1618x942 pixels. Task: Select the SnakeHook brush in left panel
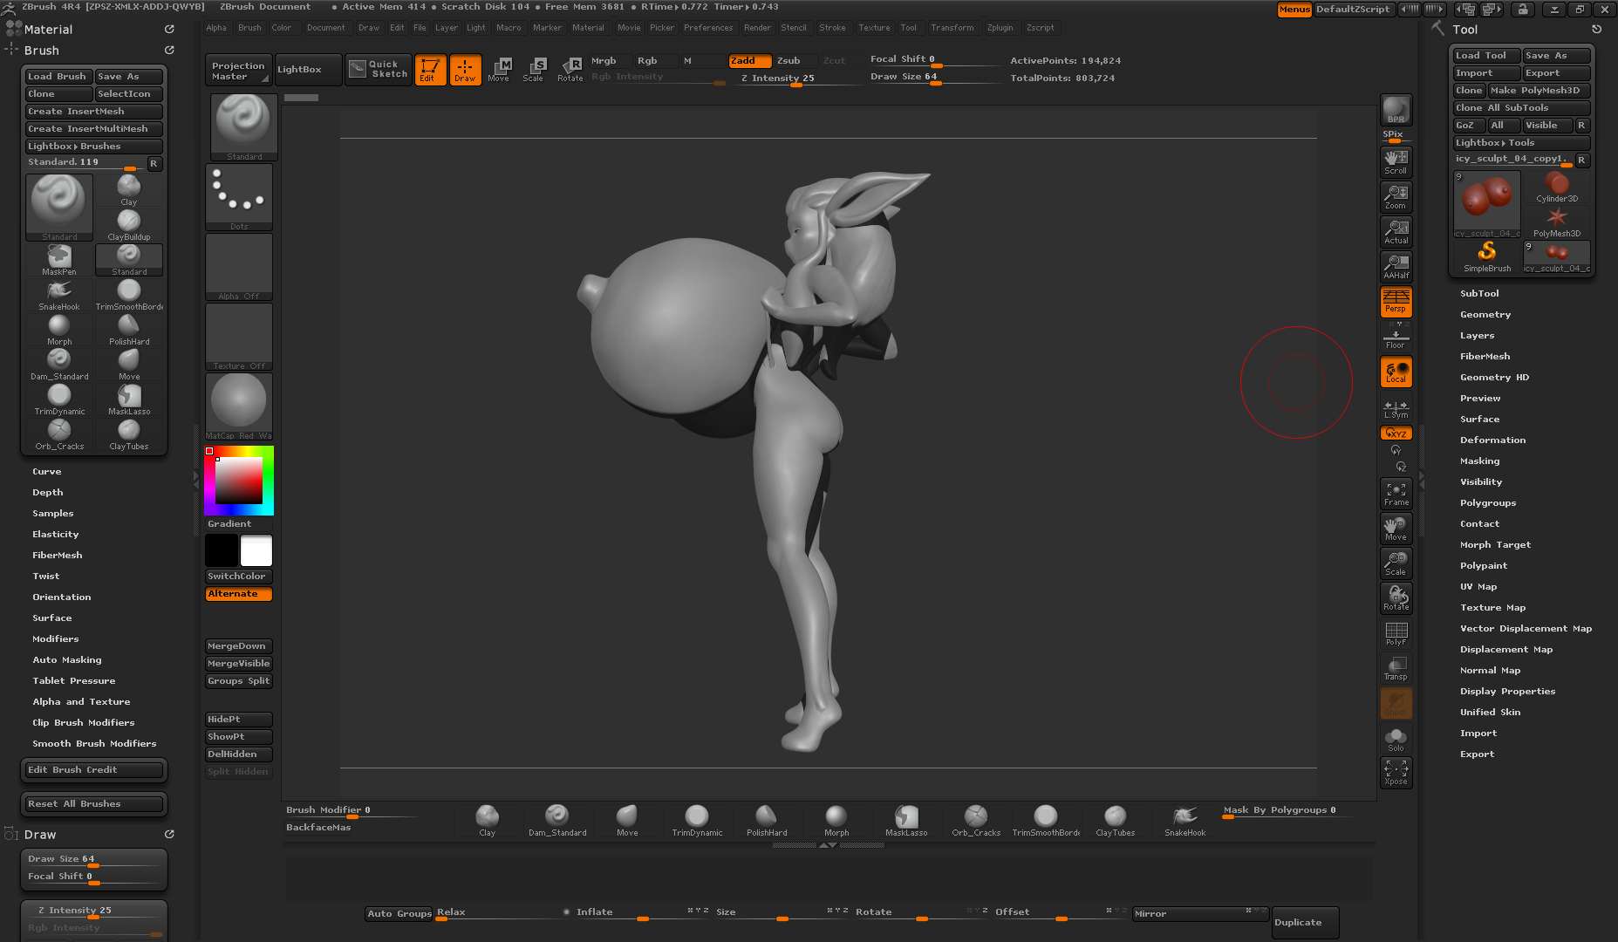59,294
